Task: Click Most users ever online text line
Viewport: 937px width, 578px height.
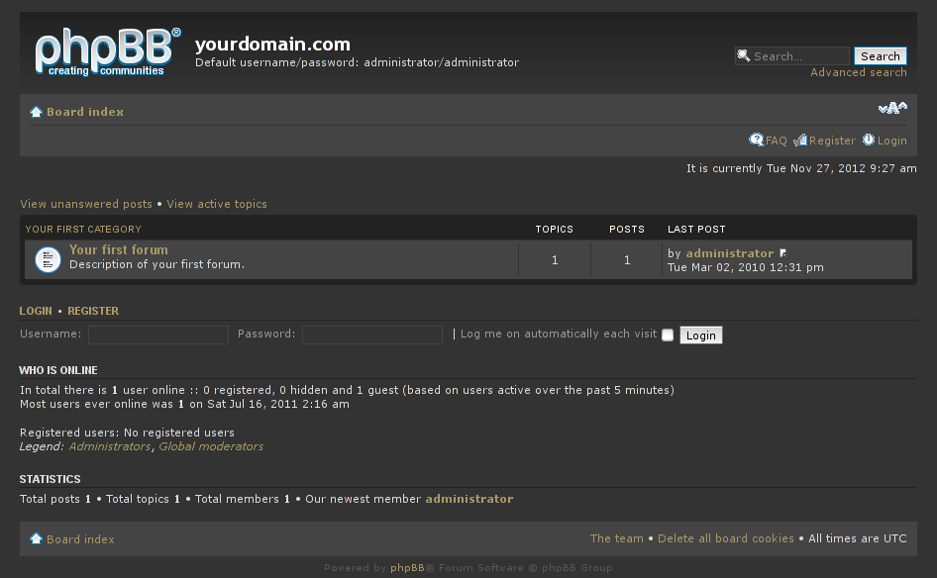Action: coord(184,404)
